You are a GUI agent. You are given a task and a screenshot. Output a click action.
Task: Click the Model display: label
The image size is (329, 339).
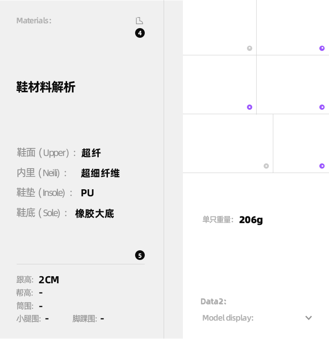228,318
